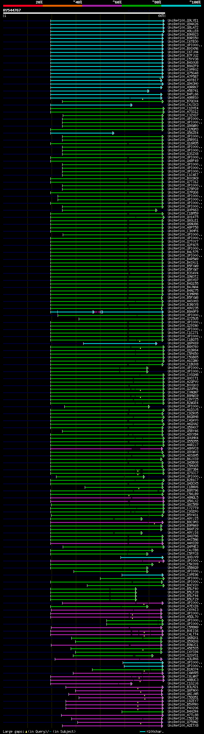Select hit label UniRef100_Q943H0

click(x=183, y=84)
